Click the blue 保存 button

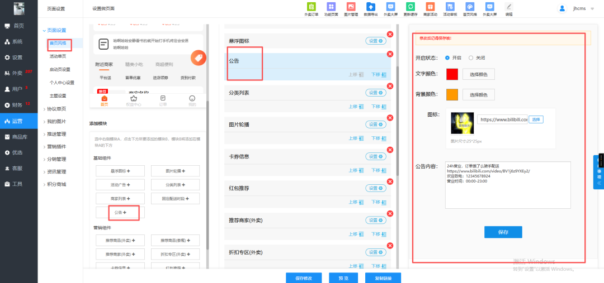coord(503,232)
